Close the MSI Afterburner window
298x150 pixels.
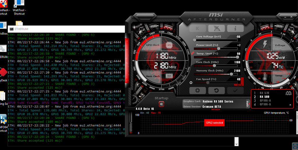[x=291, y=17]
